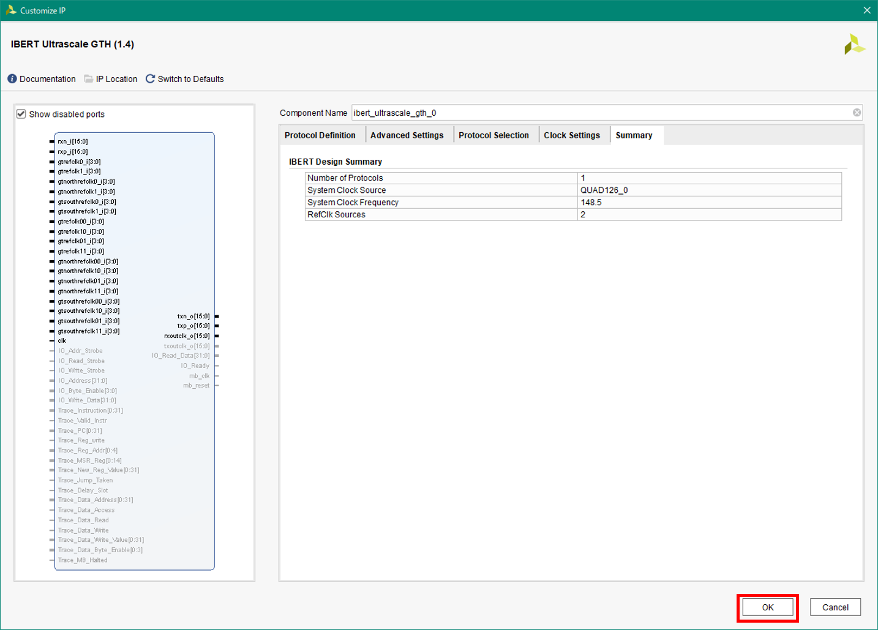878x630 pixels.
Task: Cancel the IP customization
Action: point(835,607)
